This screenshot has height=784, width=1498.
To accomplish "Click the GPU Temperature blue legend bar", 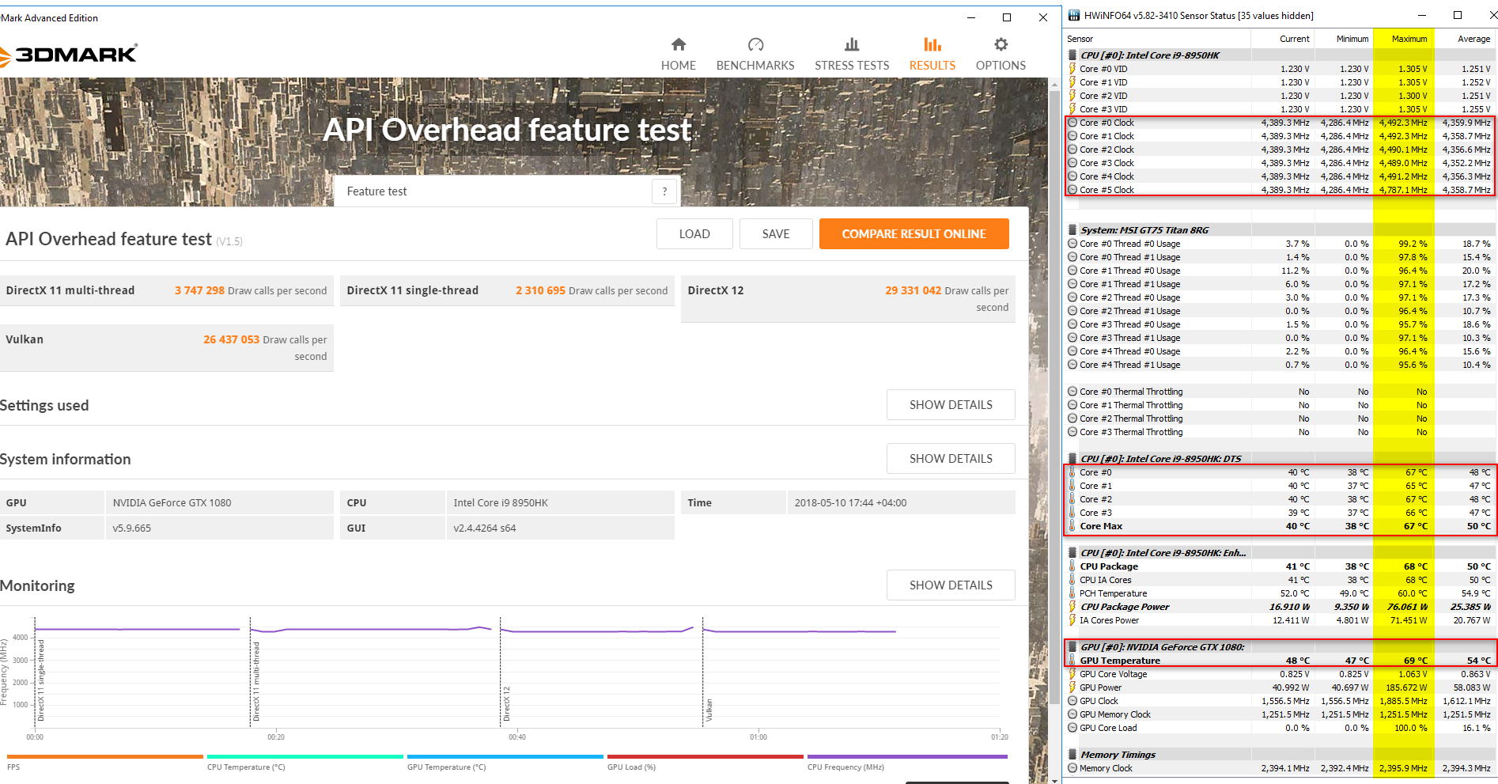I will (505, 756).
